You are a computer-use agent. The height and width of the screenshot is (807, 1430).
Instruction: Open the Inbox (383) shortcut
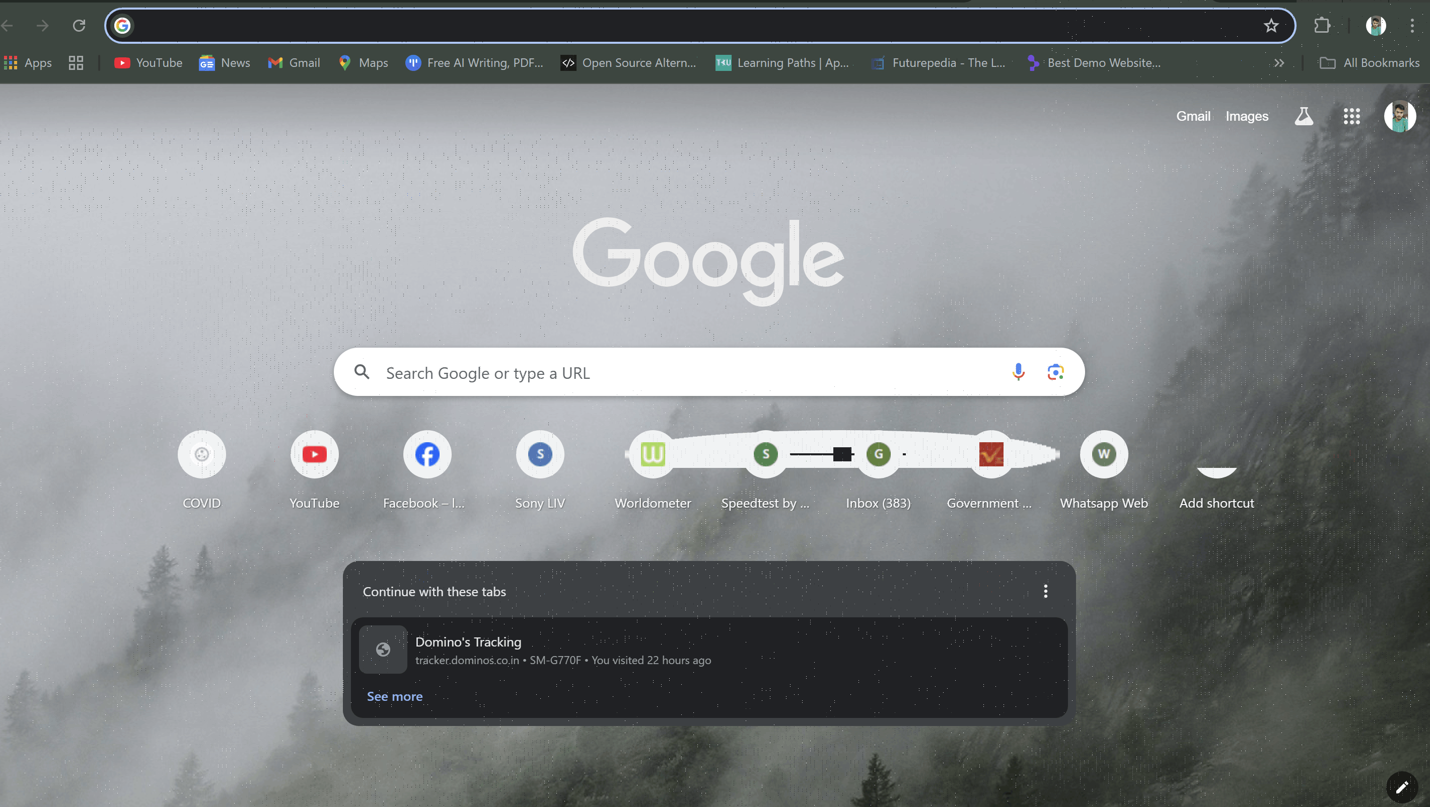point(878,454)
